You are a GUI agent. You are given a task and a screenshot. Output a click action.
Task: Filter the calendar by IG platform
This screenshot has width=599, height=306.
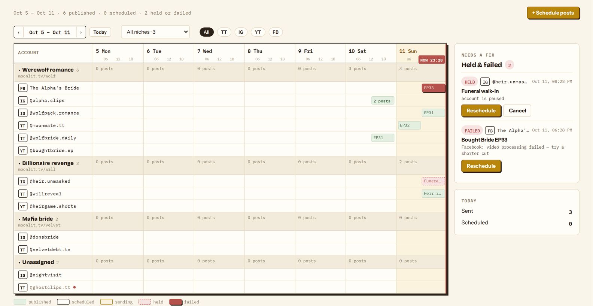tap(241, 32)
